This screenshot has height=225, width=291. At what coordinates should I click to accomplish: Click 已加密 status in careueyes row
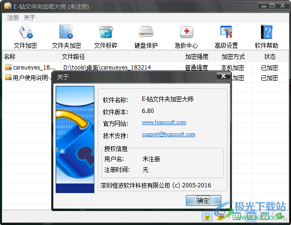click(270, 68)
